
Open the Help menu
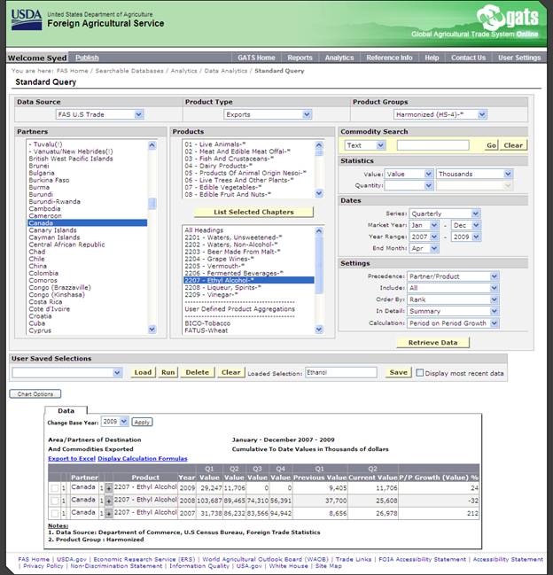[x=432, y=58]
